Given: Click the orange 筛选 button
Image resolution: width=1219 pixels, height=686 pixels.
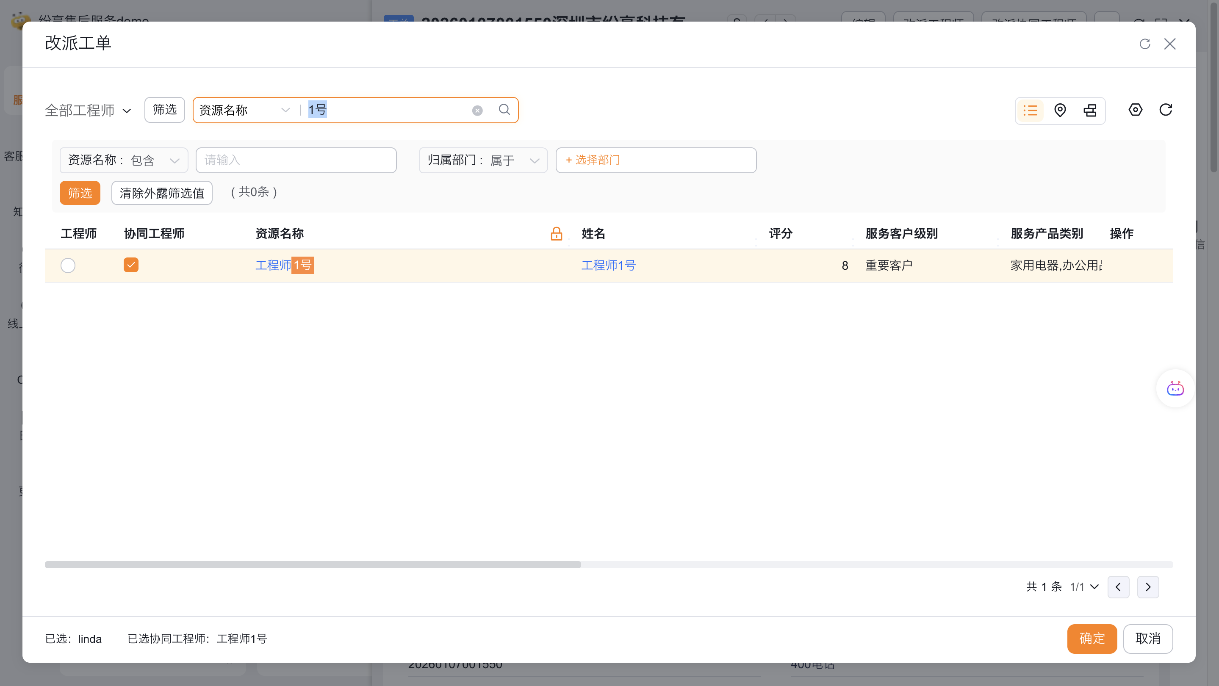Looking at the screenshot, I should [x=80, y=193].
